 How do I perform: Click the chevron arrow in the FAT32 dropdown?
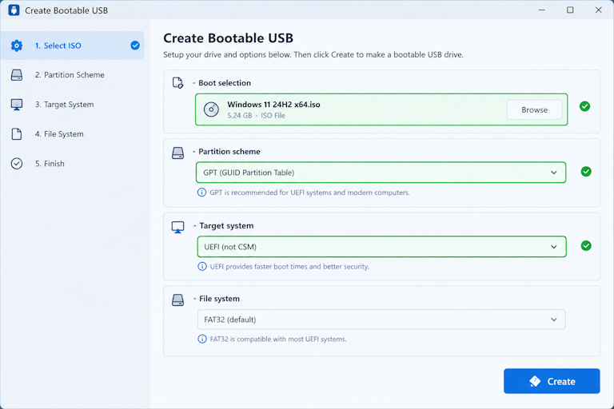click(554, 320)
